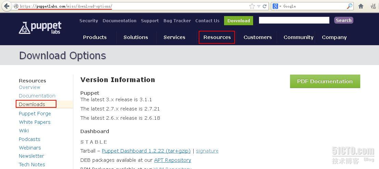379x169 pixels.
Task: Open the Support link
Action: click(150, 21)
